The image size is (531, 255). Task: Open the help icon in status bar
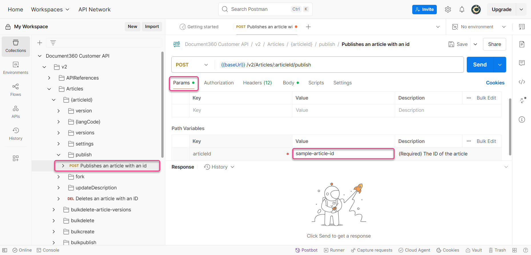(525, 250)
